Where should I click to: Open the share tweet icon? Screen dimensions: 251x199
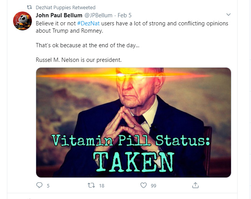195,186
